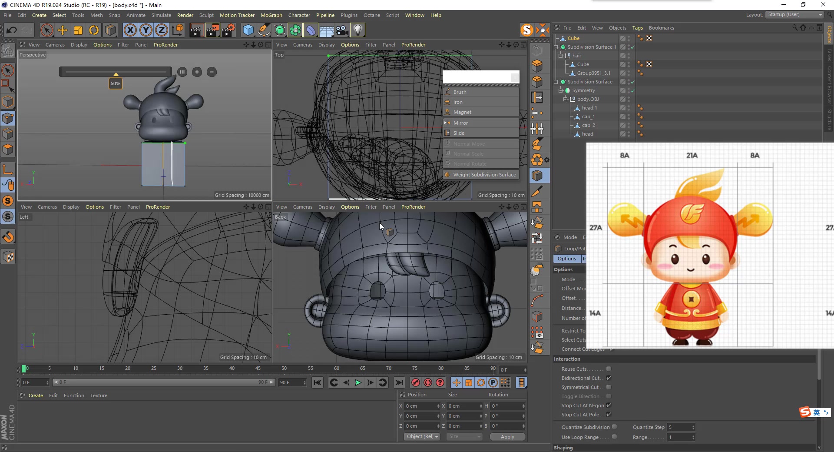Add a Subdivision Surface generator from the toolbar
This screenshot has height=452, width=834.
tap(280, 30)
